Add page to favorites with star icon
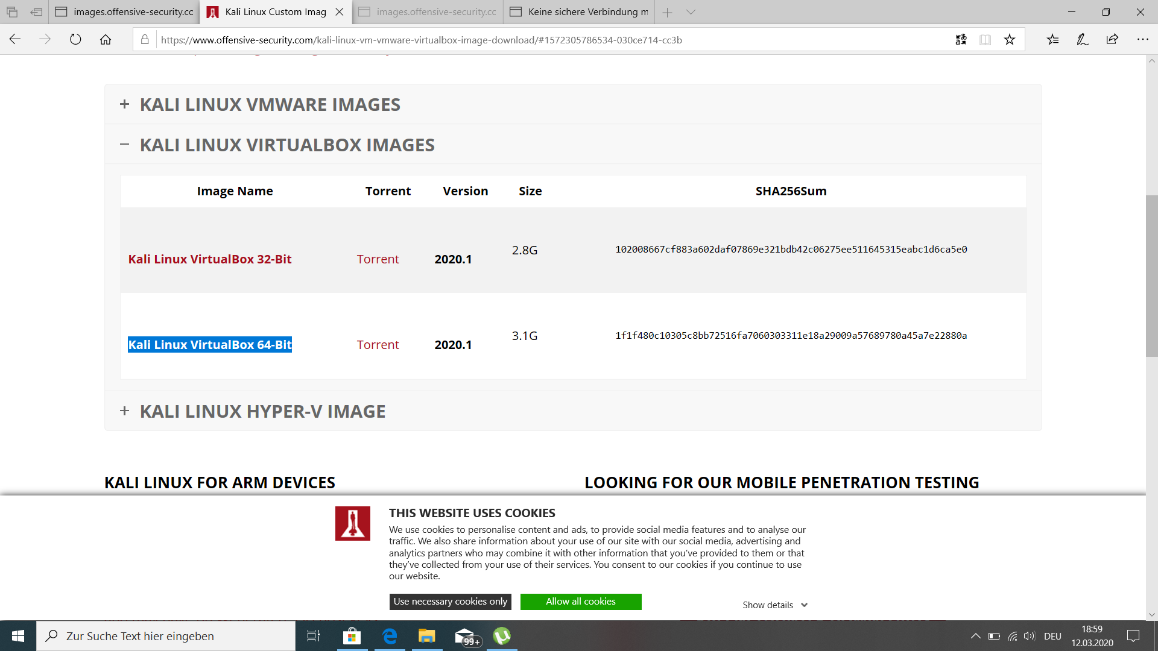This screenshot has width=1158, height=651. (1010, 40)
